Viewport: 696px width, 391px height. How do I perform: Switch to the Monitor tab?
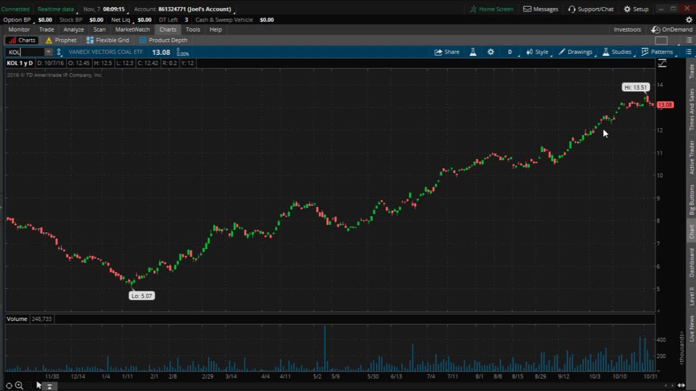19,30
